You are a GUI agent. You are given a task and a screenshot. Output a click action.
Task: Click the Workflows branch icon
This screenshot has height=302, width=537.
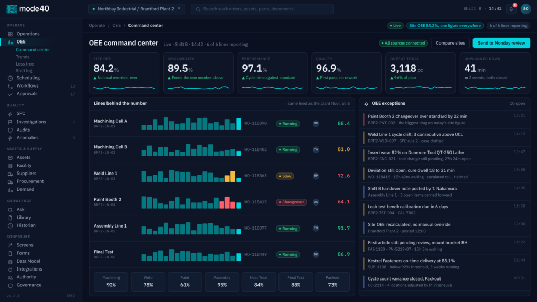[x=10, y=86]
